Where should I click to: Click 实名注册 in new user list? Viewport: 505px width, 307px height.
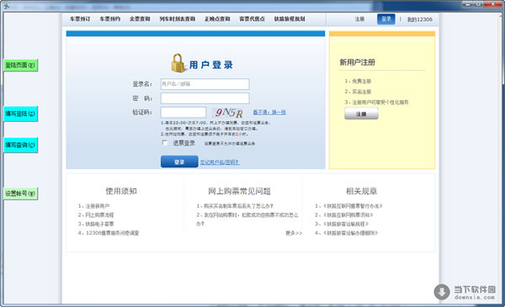pyautogui.click(x=361, y=92)
